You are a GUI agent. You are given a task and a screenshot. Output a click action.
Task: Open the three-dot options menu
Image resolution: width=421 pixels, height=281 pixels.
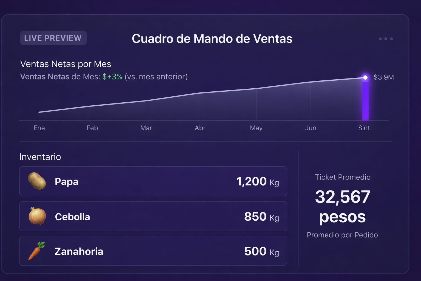[386, 39]
